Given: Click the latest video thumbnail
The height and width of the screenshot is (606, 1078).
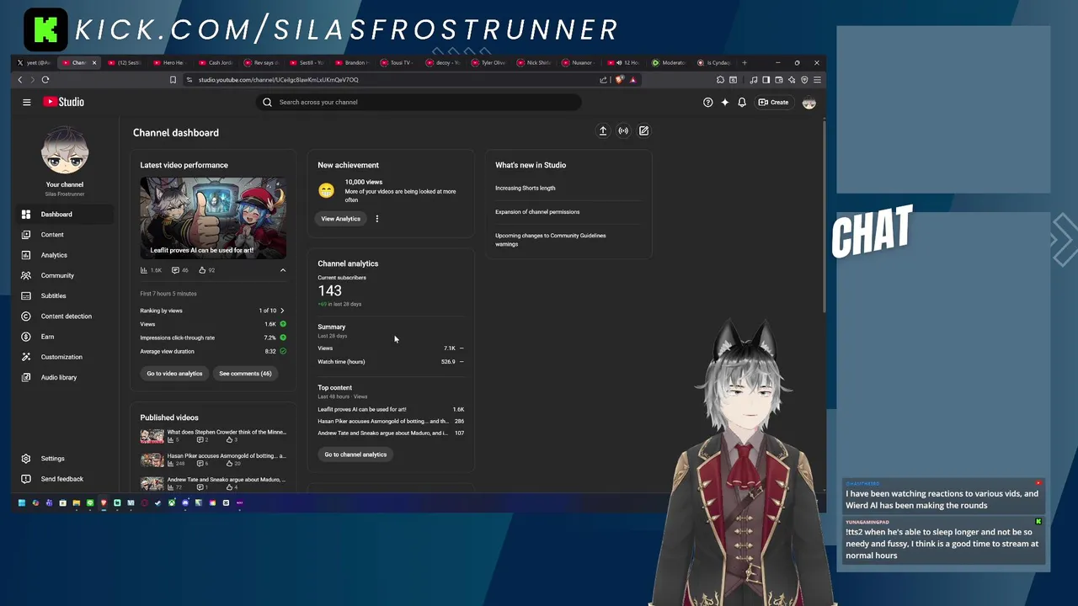Looking at the screenshot, I should [x=213, y=217].
